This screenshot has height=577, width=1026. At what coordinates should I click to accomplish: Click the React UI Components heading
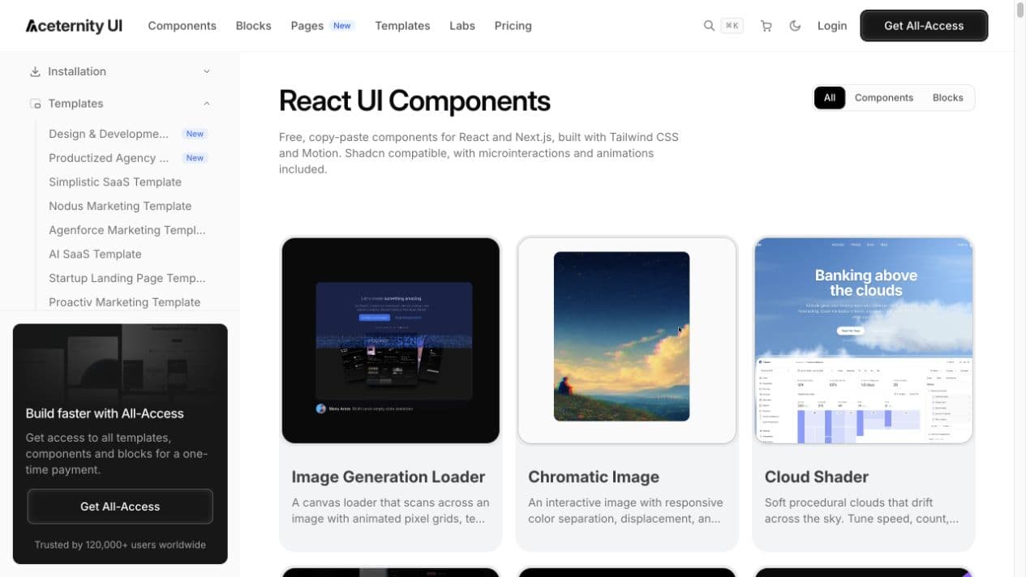(x=414, y=101)
